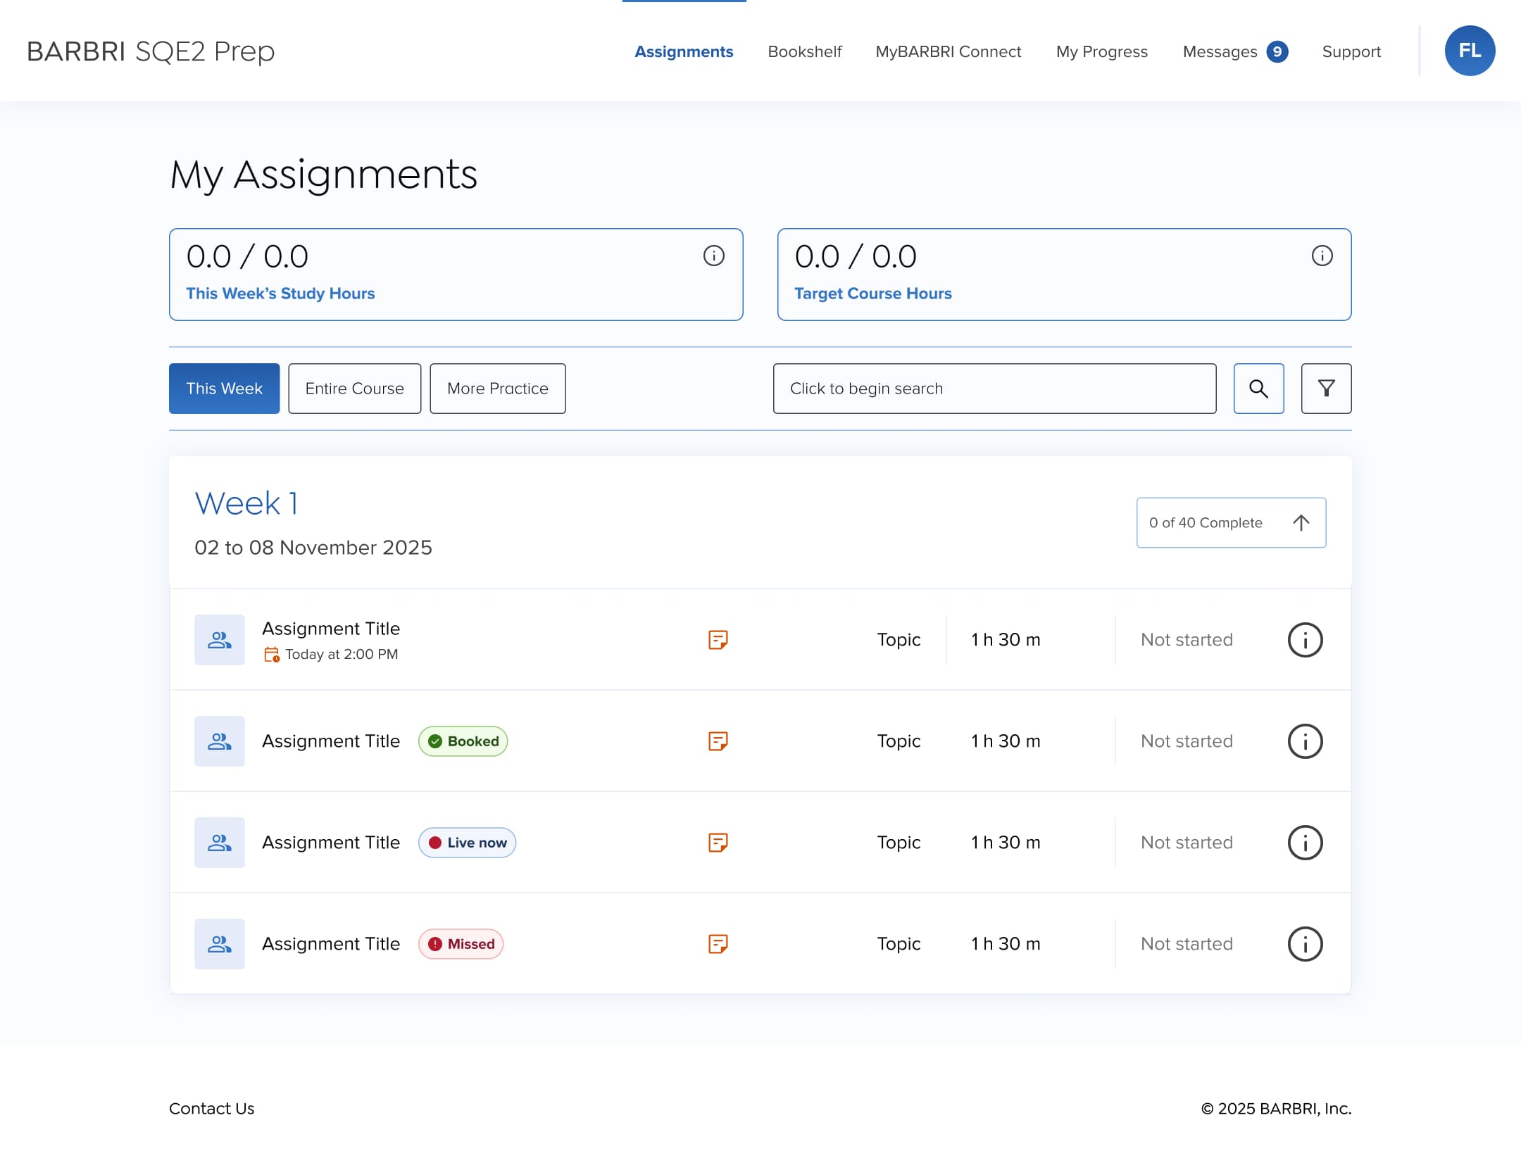Viewport: 1521px width, 1170px height.
Task: Open info circle for the Missed assignment
Action: (x=1305, y=944)
